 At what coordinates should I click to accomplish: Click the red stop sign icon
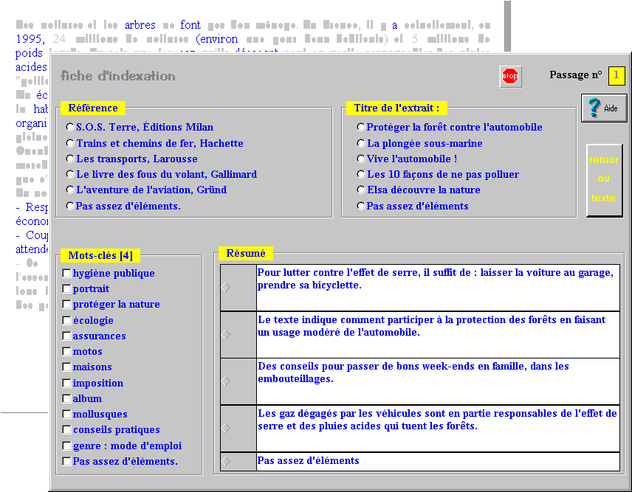pyautogui.click(x=509, y=76)
